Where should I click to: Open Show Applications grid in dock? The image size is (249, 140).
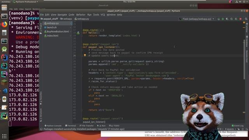(x=4, y=136)
